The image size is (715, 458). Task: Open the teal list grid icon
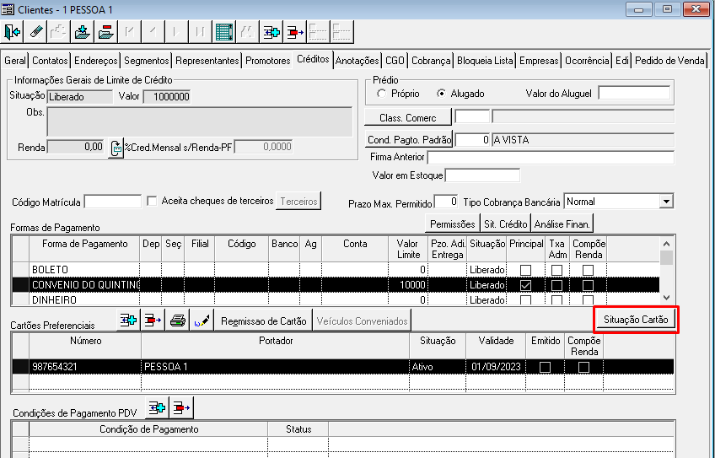click(x=224, y=32)
